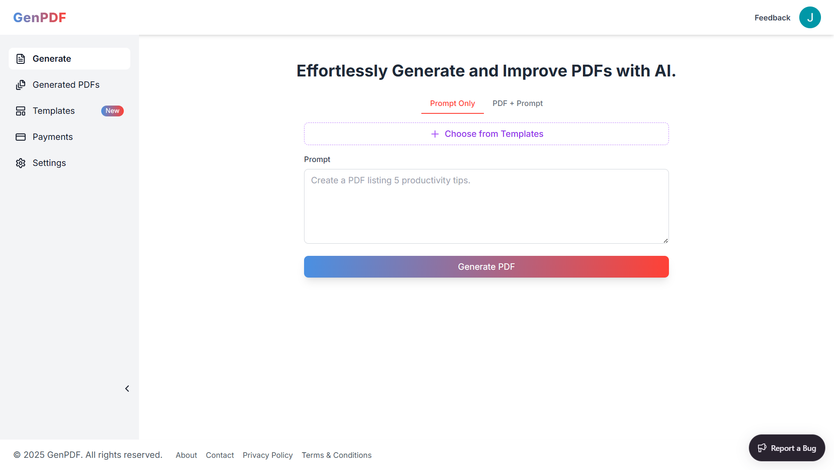Switch to the PDF + Prompt tab
Viewport: 834px width, 470px height.
tap(517, 103)
